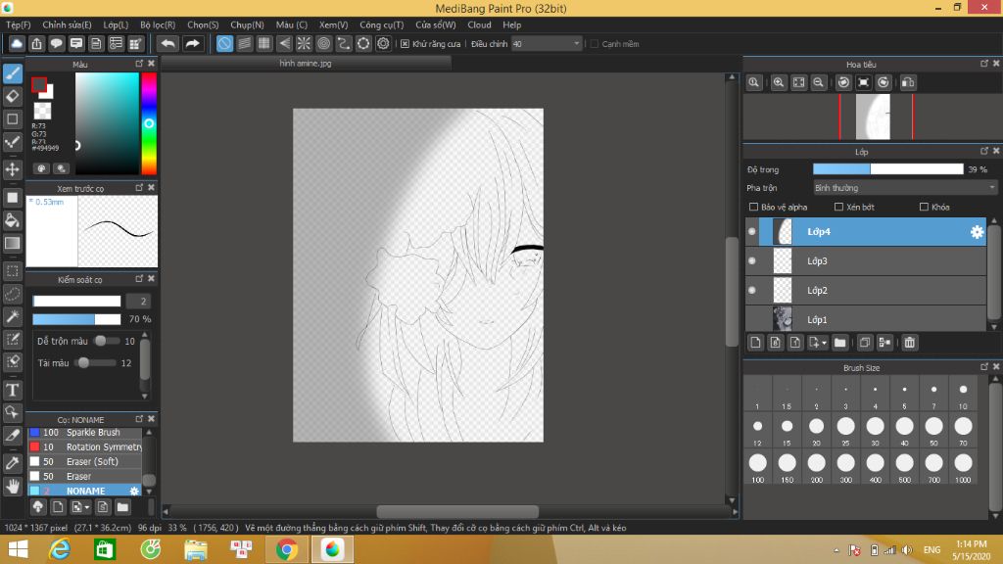Expand the add-brush dropdown in brush panel
Image resolution: width=1003 pixels, height=564 pixels.
[80, 507]
